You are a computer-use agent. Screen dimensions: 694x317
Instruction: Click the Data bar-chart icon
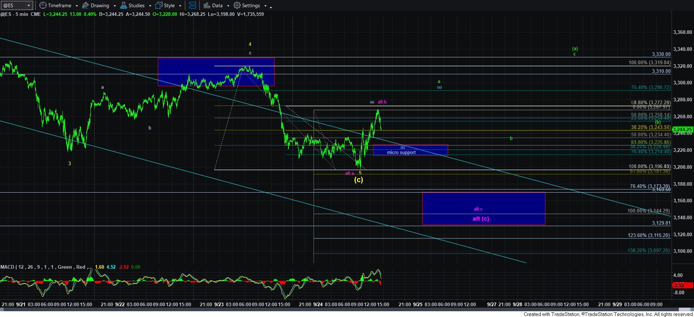click(x=206, y=5)
